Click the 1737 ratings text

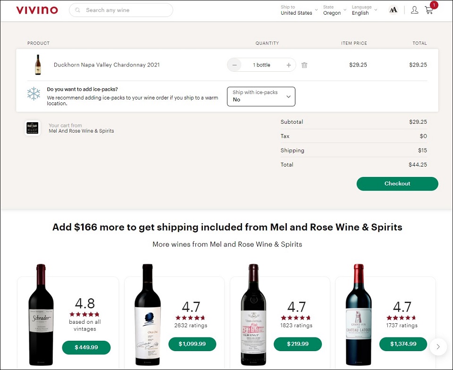coord(402,326)
